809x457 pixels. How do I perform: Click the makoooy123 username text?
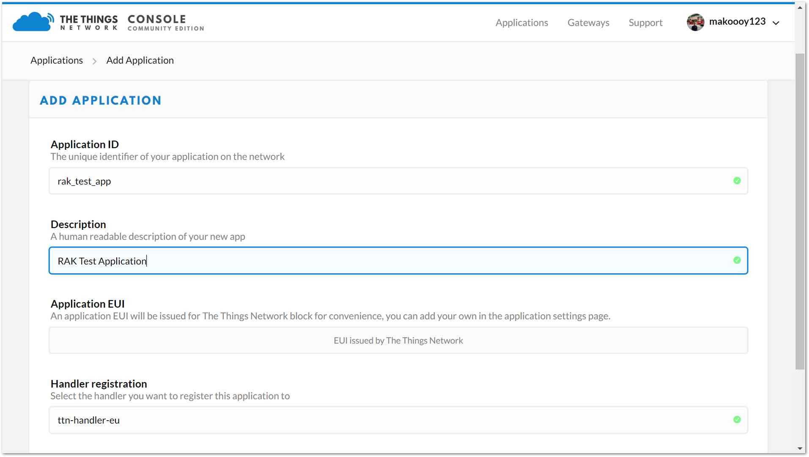pyautogui.click(x=737, y=22)
